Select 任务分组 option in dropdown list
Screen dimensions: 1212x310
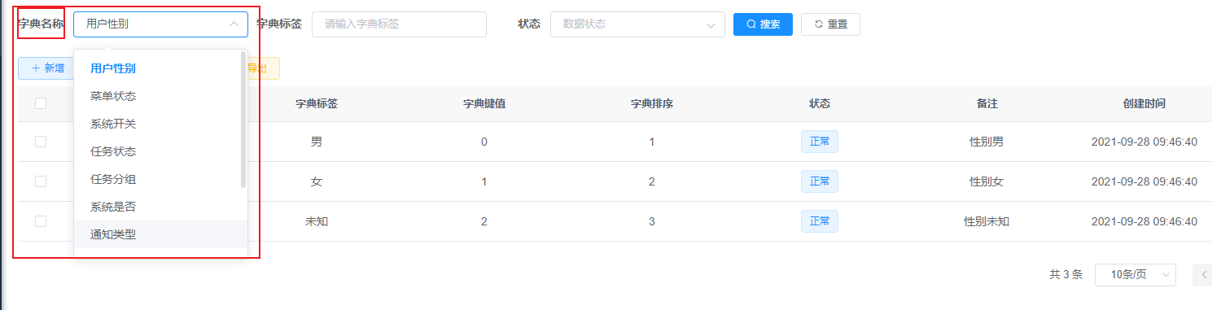click(x=160, y=179)
